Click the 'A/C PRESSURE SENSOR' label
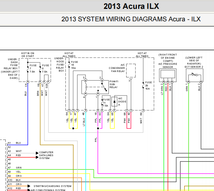Screen dimensions: 214x191 168,65
